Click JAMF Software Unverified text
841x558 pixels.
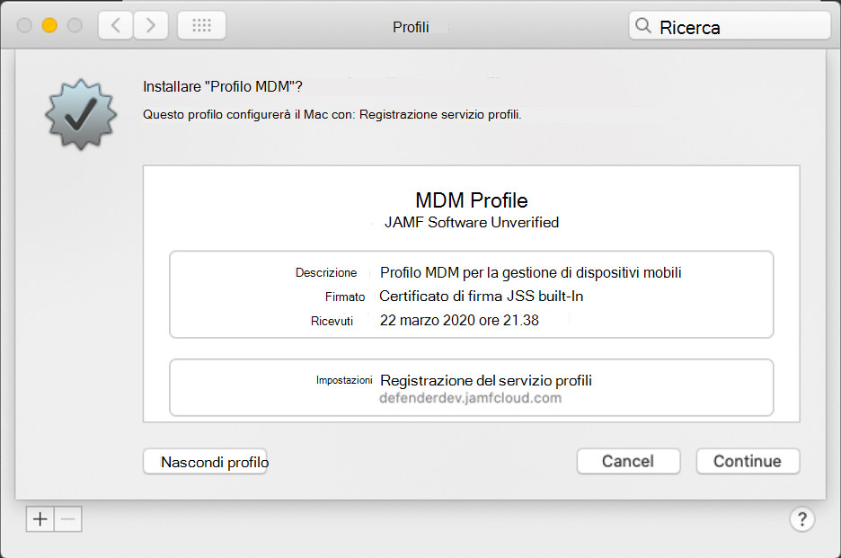coord(472,222)
